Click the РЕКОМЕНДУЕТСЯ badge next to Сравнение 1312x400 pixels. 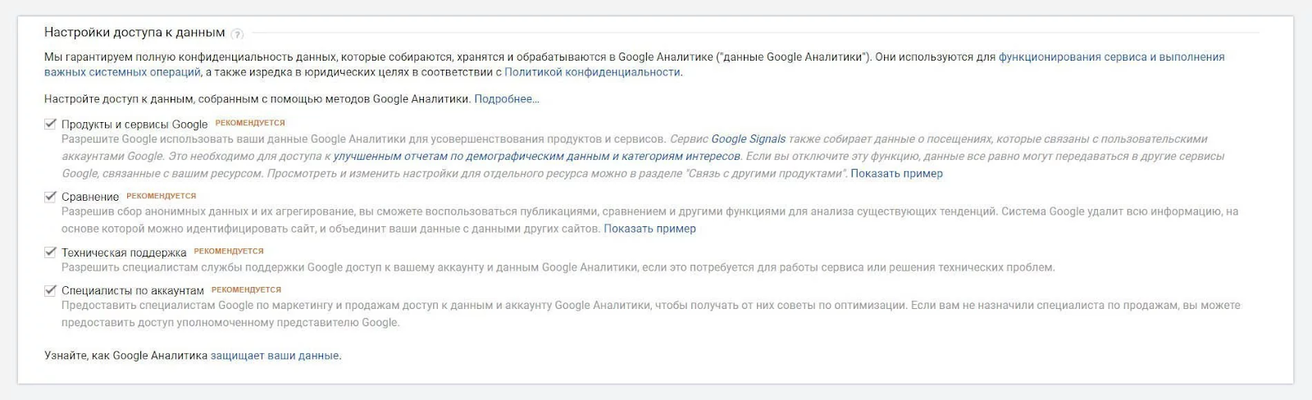tap(162, 196)
